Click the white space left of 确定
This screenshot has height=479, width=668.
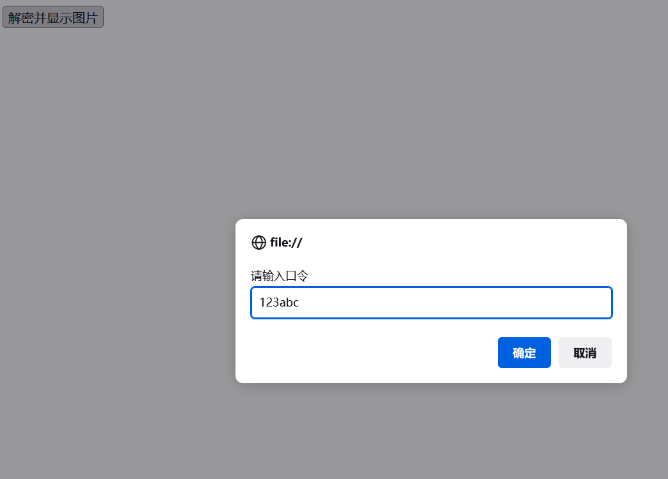[x=370, y=353]
